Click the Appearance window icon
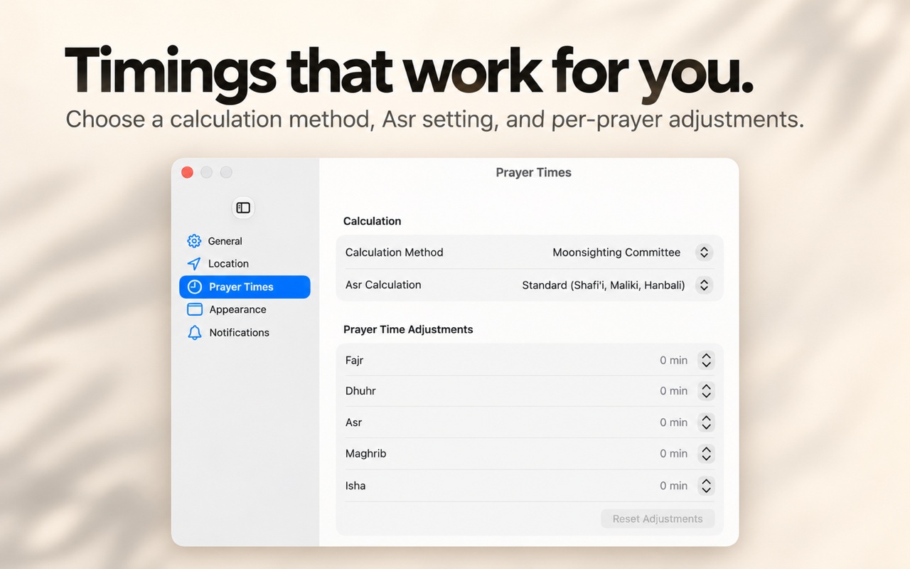The image size is (910, 569). [194, 309]
